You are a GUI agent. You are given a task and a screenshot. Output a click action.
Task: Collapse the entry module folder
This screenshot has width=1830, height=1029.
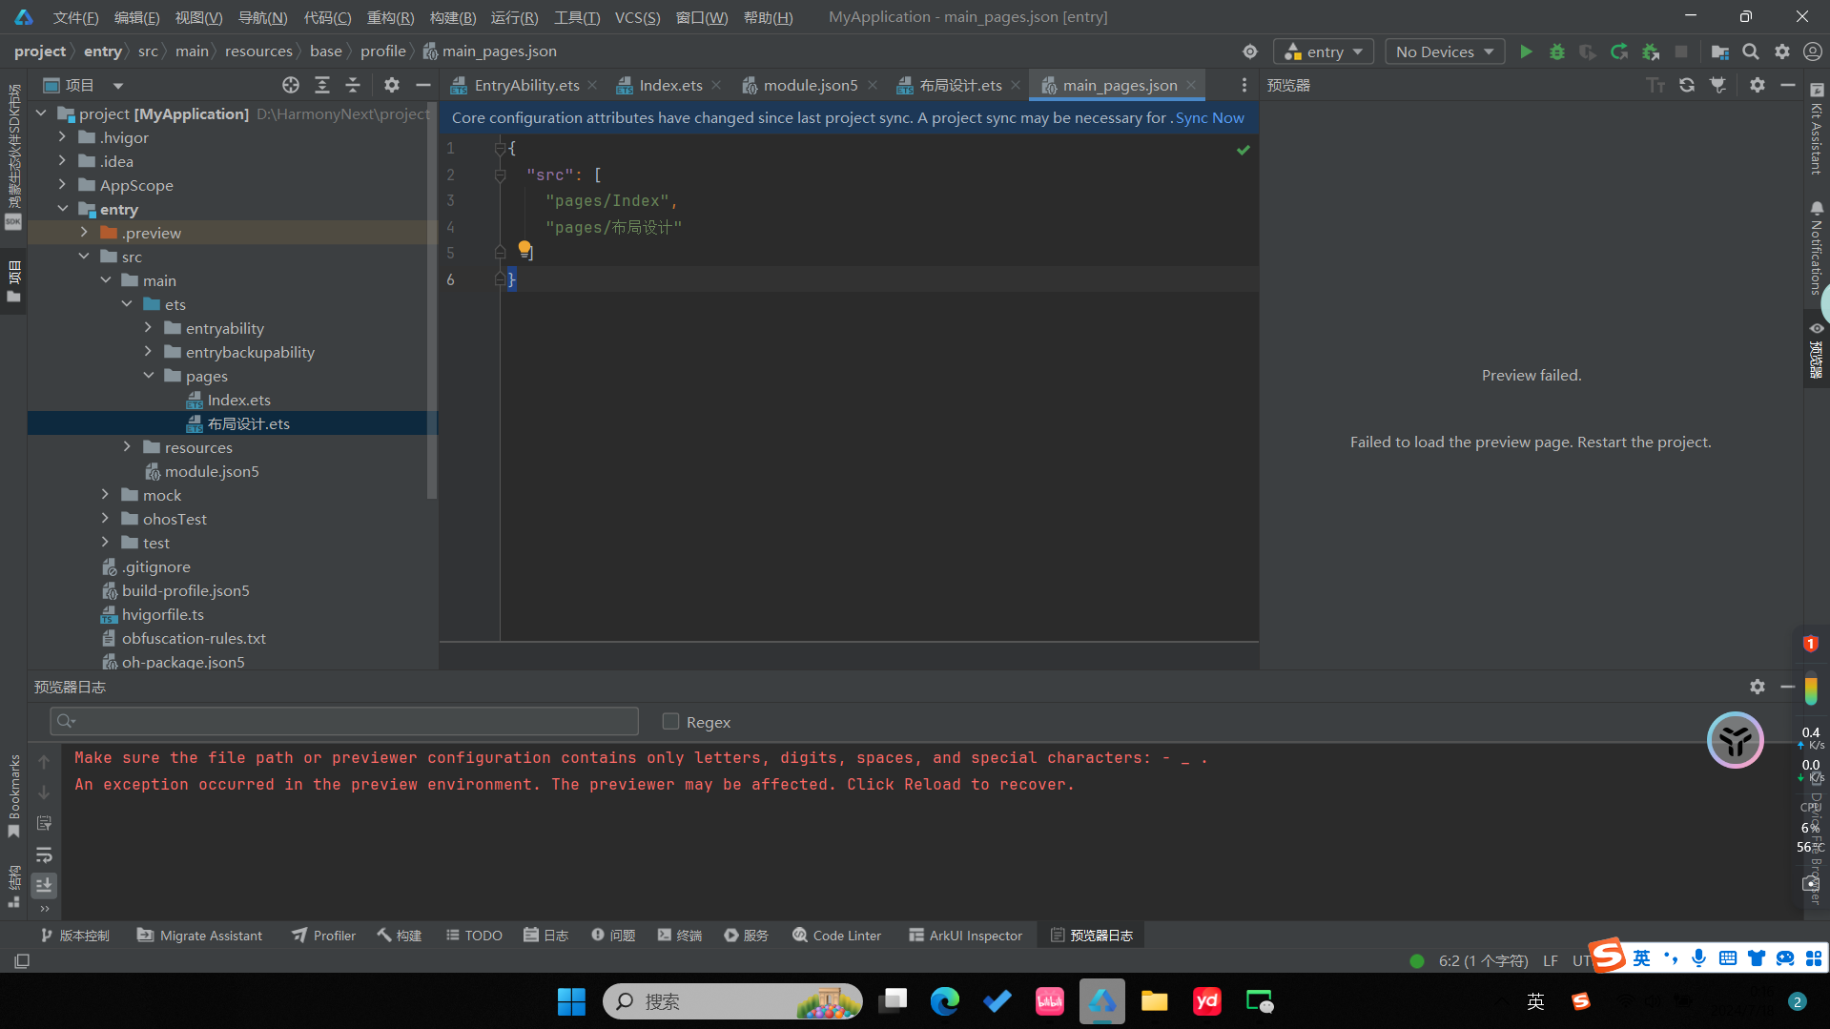tap(62, 209)
